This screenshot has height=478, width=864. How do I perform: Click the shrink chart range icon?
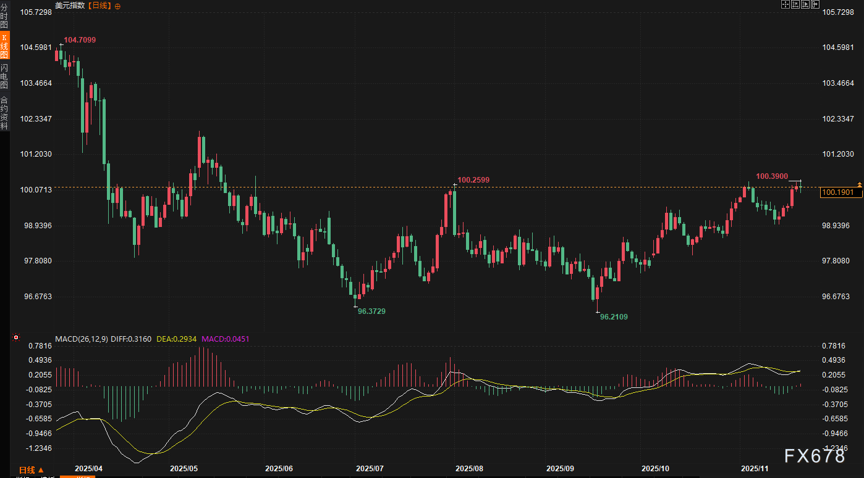[795, 4]
